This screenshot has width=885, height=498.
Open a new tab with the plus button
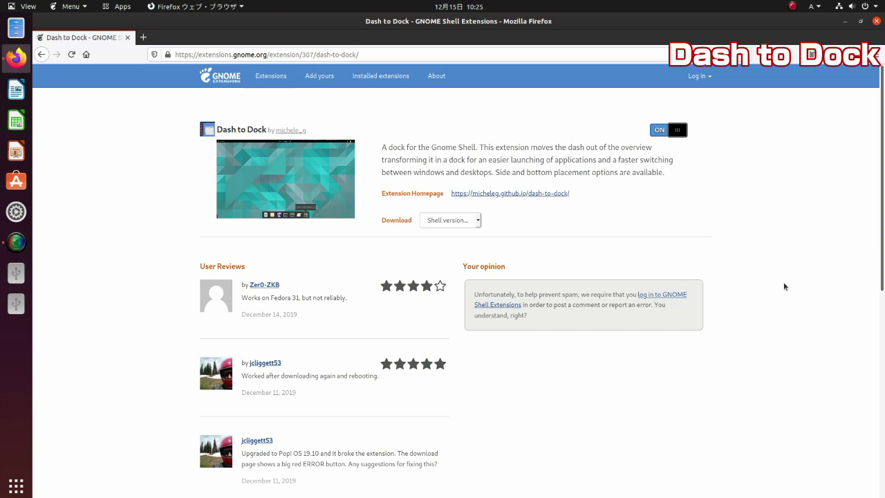tap(143, 37)
